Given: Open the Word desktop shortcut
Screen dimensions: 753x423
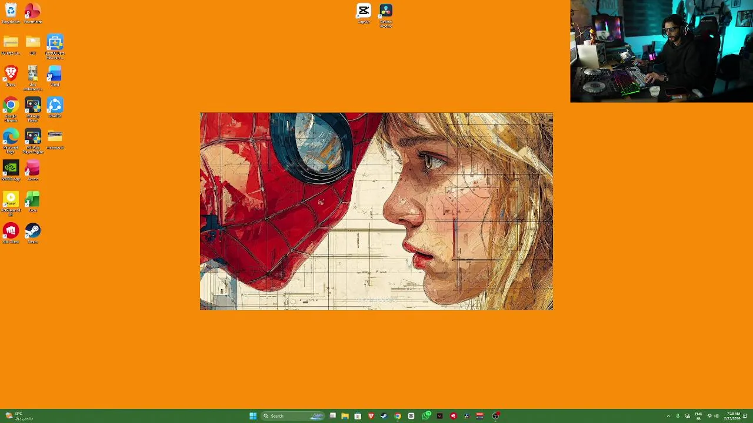Looking at the screenshot, I should 55,76.
